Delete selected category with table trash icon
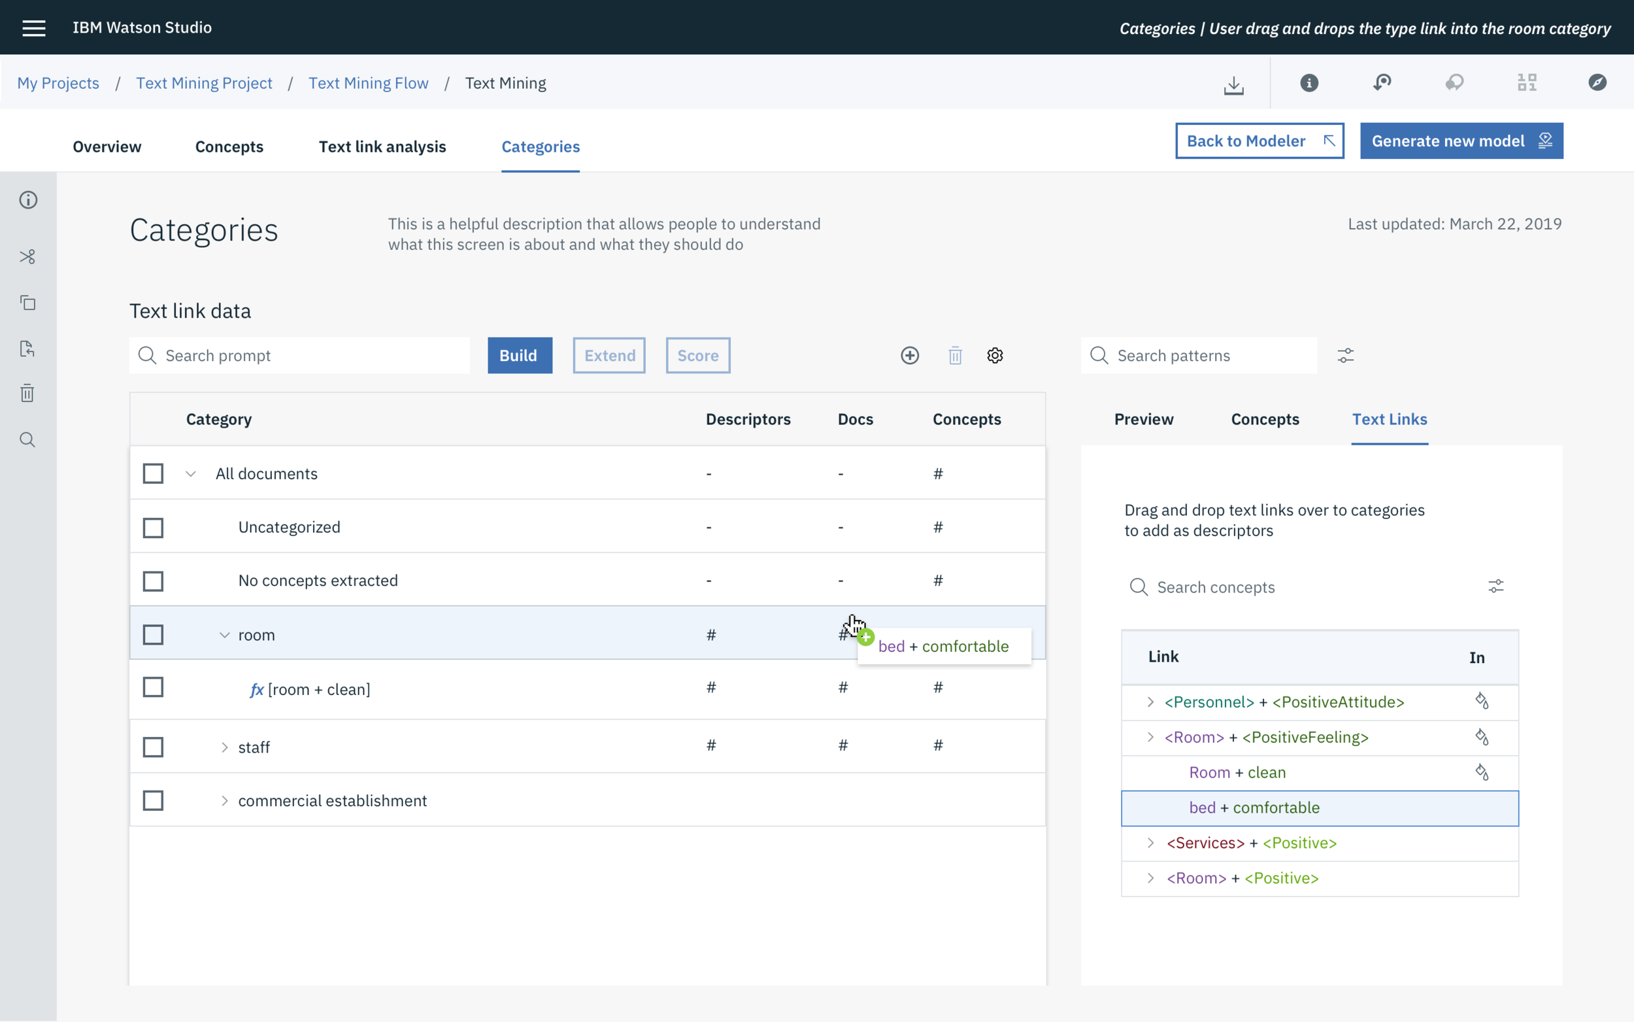 [955, 356]
